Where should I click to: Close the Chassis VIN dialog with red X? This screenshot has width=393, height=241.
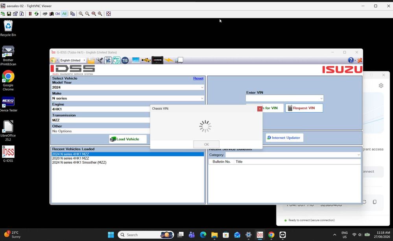pyautogui.click(x=260, y=108)
